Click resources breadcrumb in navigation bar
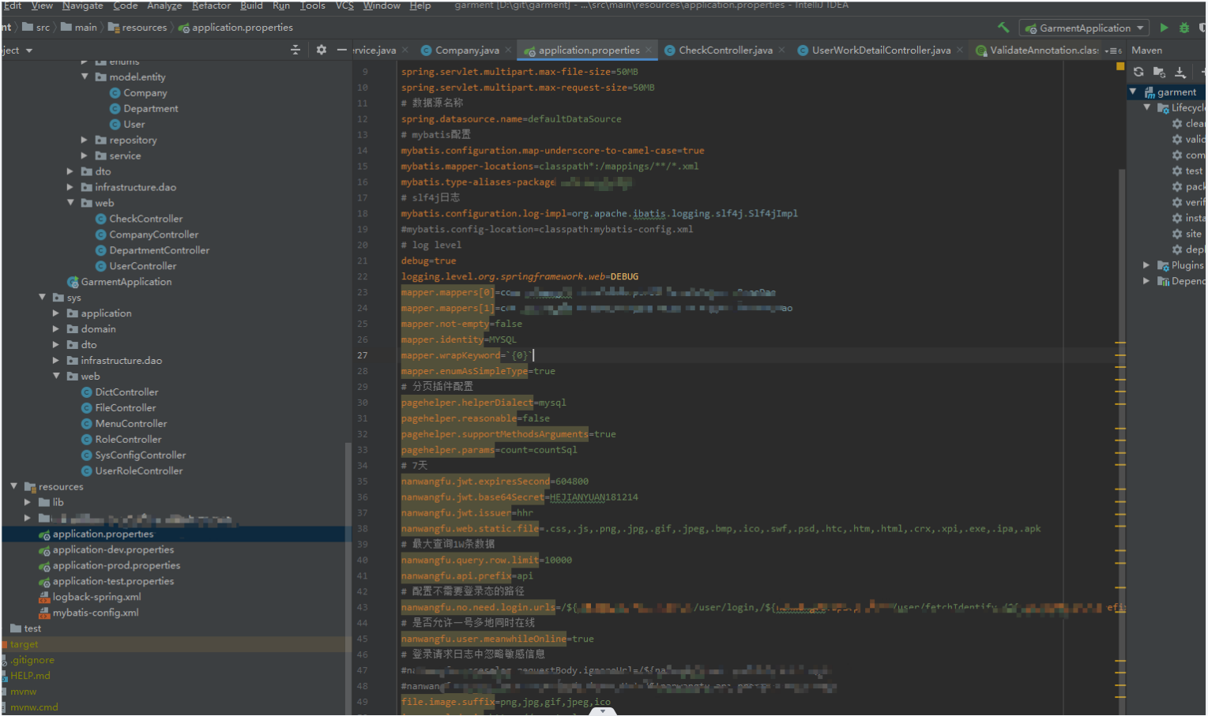1208x716 pixels. [137, 28]
